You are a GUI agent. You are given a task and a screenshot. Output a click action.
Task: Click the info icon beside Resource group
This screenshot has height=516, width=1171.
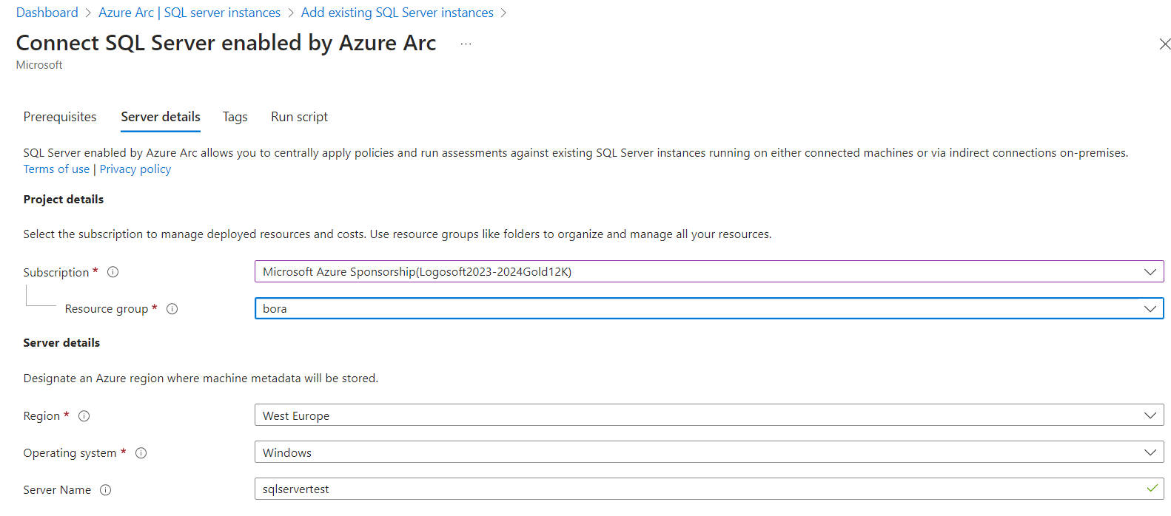tap(172, 309)
